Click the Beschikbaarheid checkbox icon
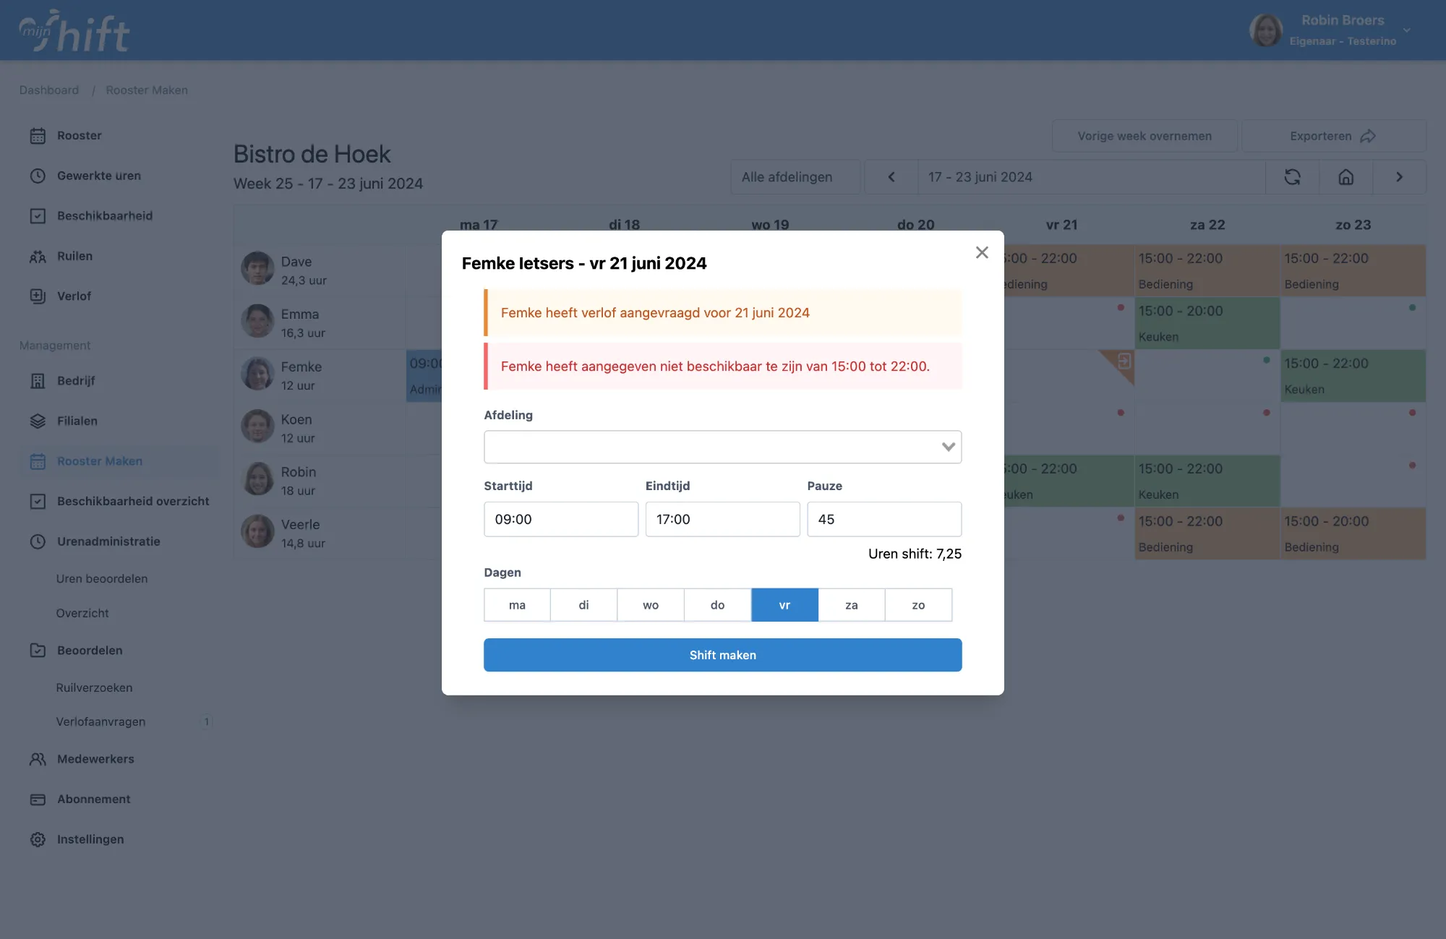This screenshot has height=939, width=1446. (38, 216)
